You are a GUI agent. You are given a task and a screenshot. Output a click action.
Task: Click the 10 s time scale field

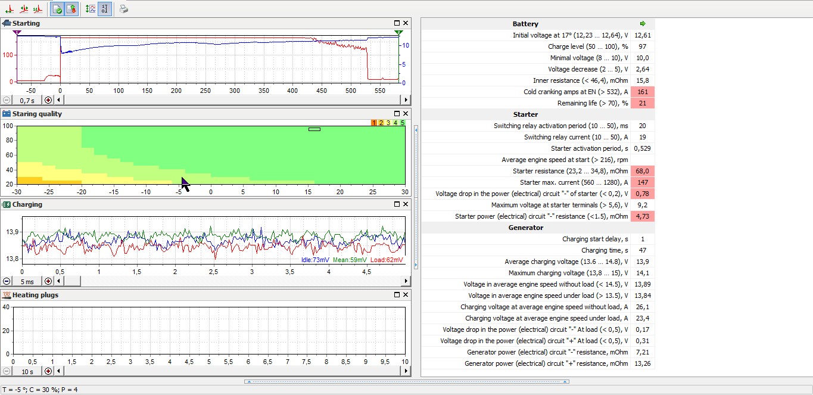pyautogui.click(x=27, y=371)
